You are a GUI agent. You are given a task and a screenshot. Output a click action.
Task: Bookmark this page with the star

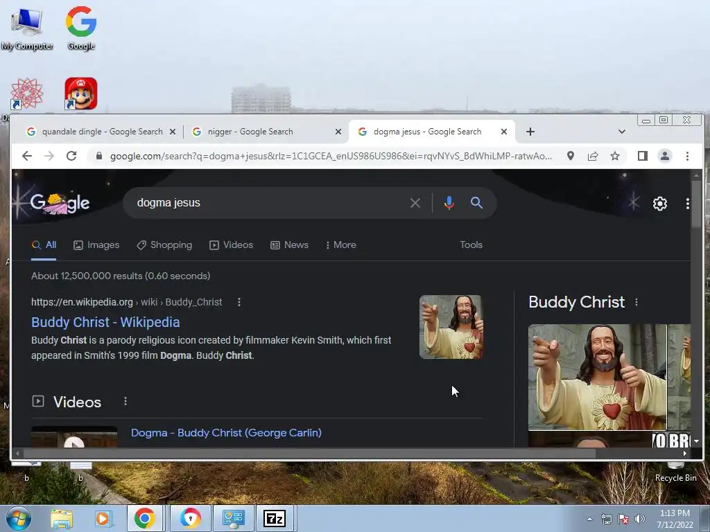(x=615, y=156)
